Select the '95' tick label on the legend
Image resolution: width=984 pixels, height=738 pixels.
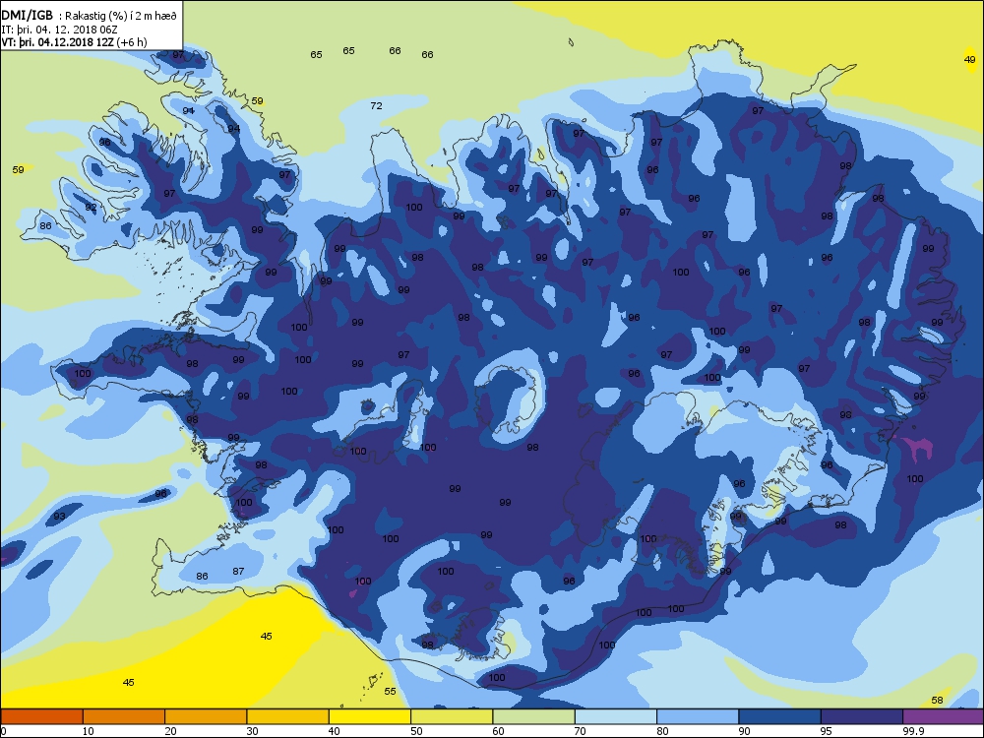tap(826, 731)
